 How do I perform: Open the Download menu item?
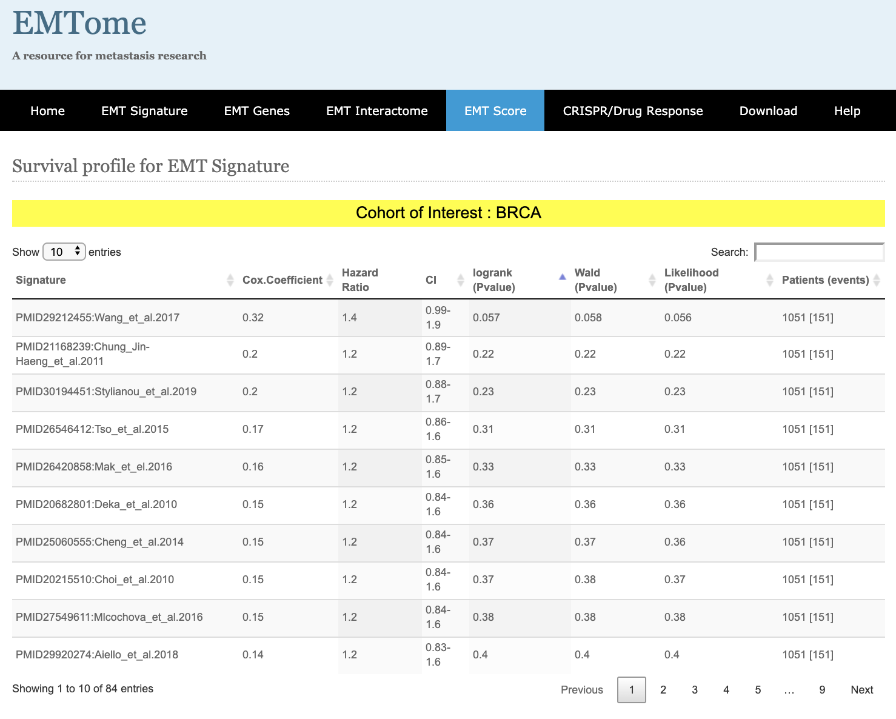[769, 111]
